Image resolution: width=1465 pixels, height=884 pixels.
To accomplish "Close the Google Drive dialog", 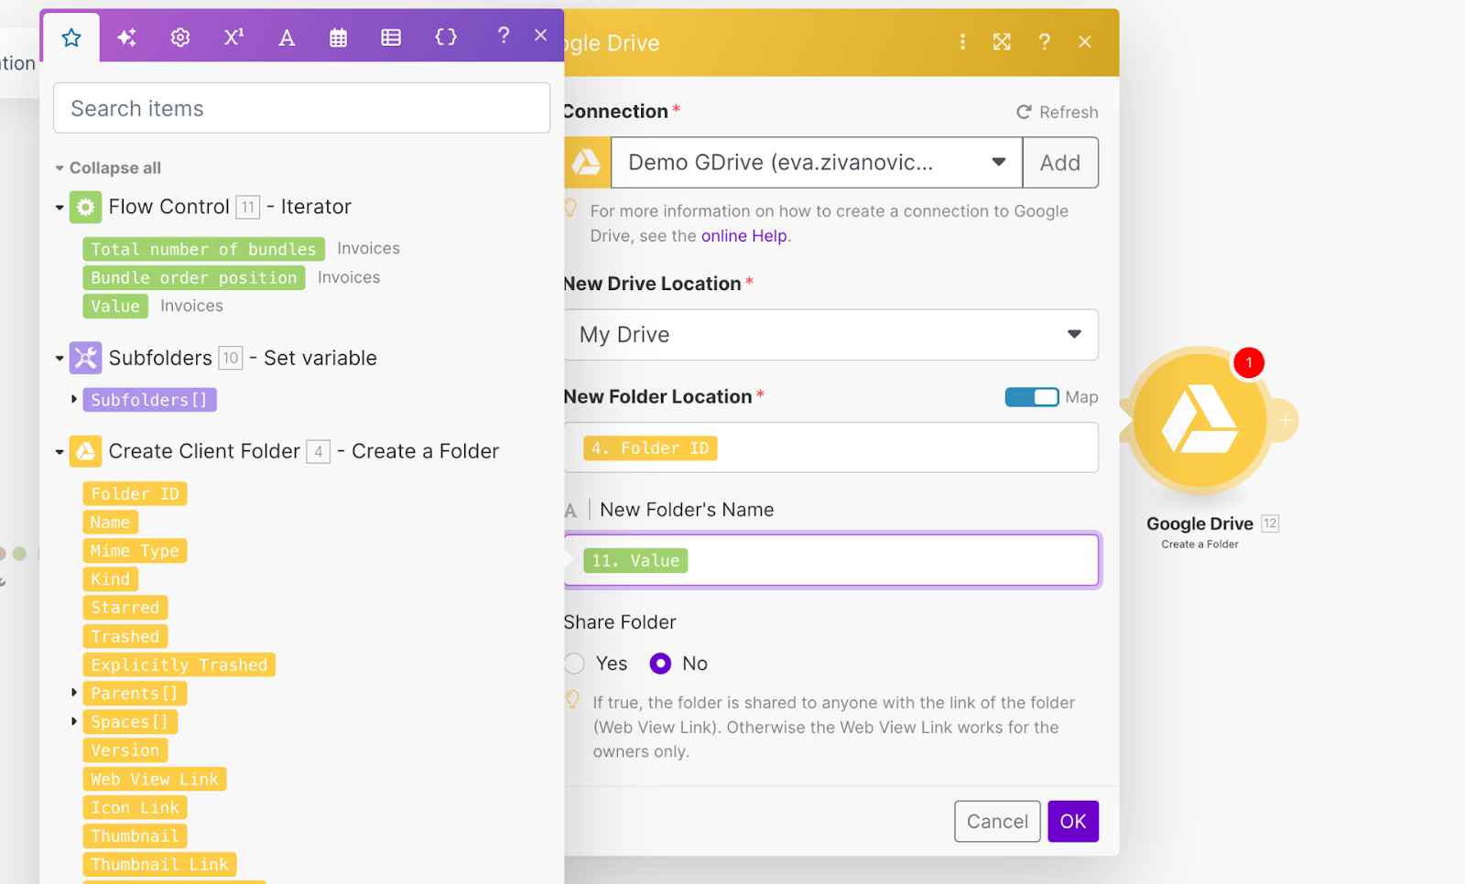I will pyautogui.click(x=1085, y=42).
